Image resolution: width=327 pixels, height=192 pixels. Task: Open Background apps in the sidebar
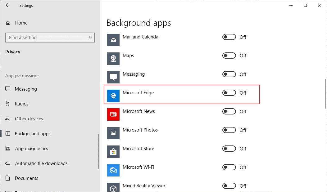[x=32, y=134]
